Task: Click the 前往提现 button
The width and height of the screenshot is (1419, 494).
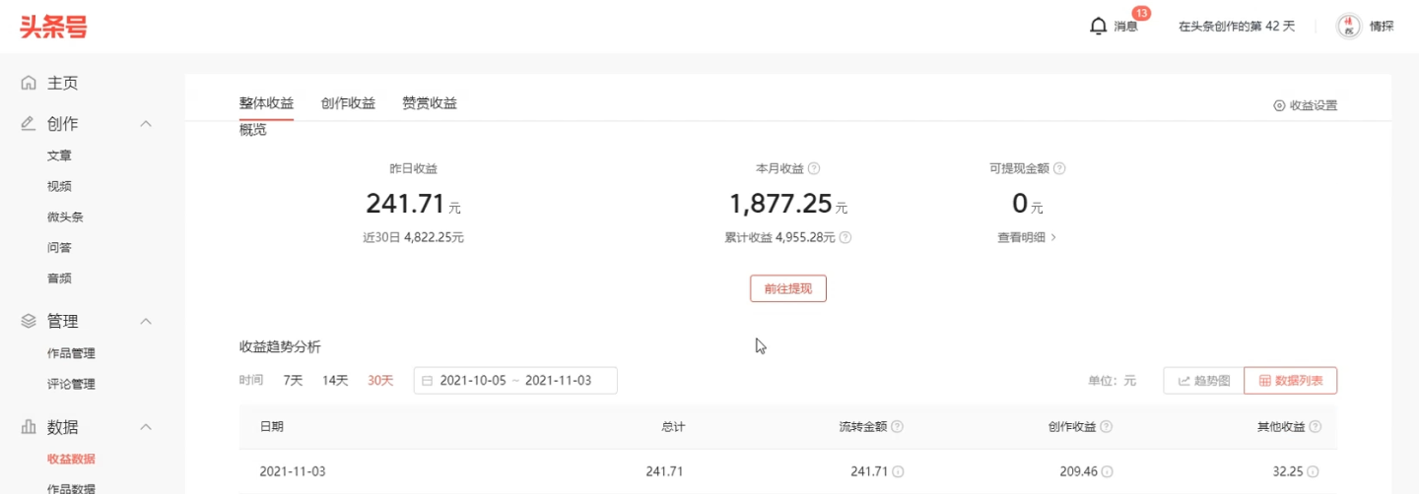Action: pos(788,288)
